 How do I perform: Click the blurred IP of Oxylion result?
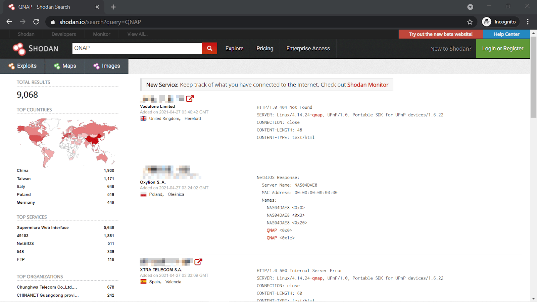pyautogui.click(x=170, y=171)
